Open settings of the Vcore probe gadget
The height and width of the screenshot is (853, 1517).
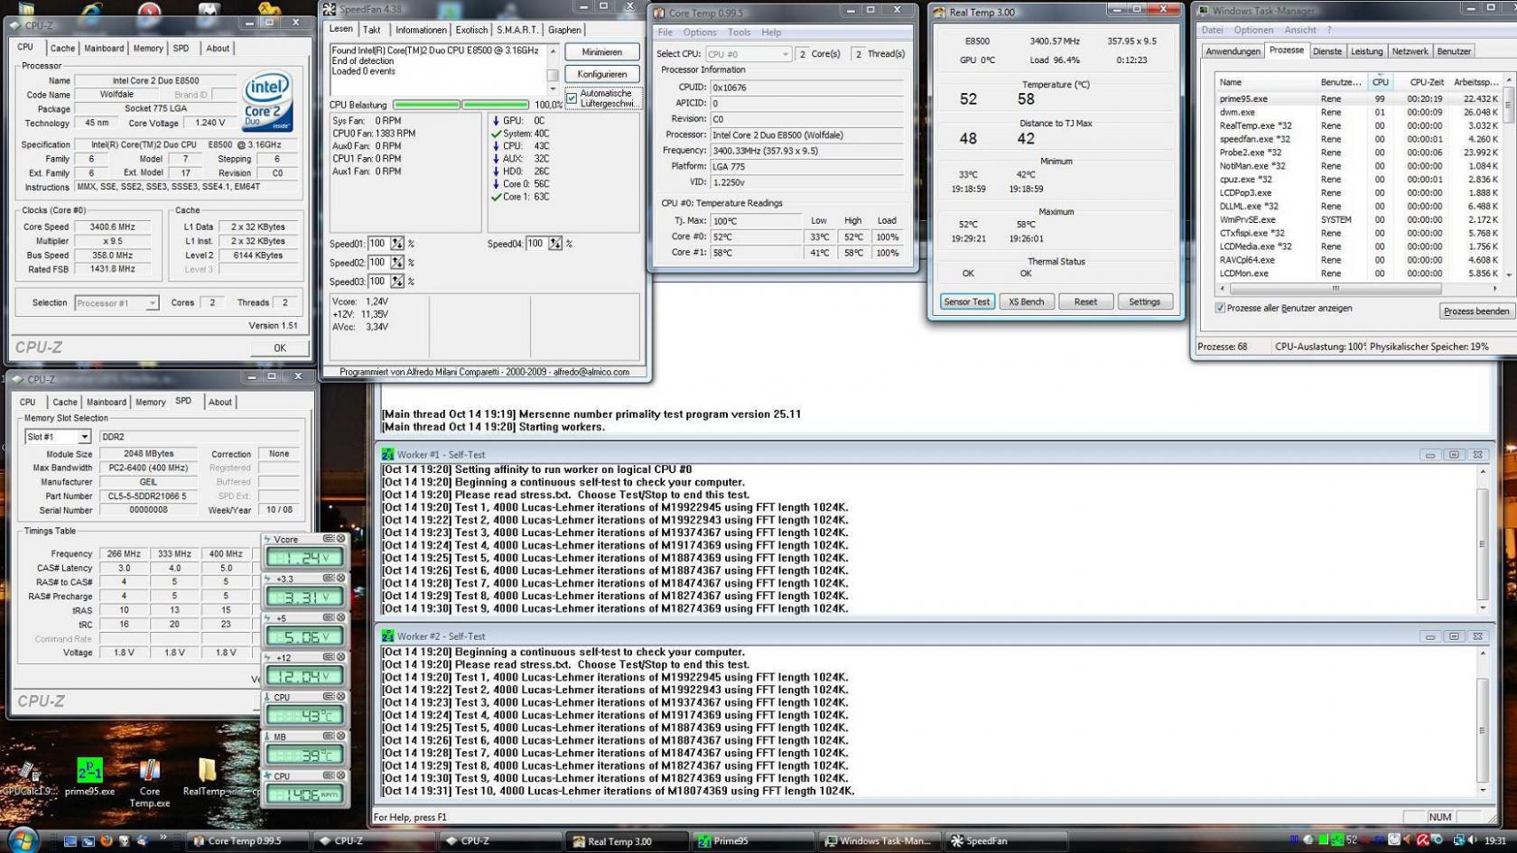[329, 539]
